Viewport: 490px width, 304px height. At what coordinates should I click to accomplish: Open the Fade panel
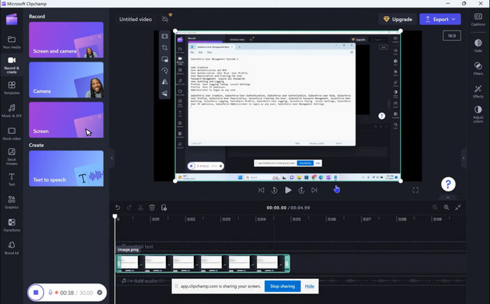(478, 46)
